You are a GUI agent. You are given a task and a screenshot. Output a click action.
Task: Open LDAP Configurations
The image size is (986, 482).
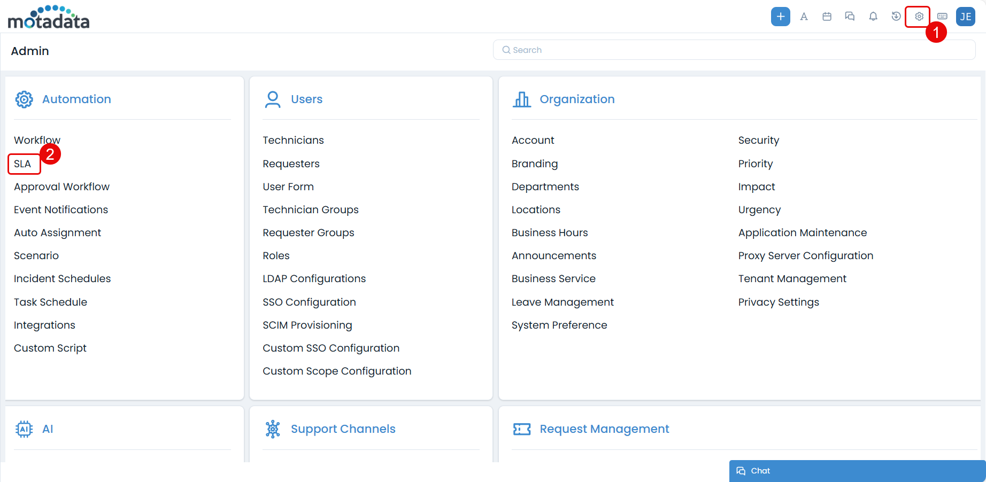tap(314, 278)
